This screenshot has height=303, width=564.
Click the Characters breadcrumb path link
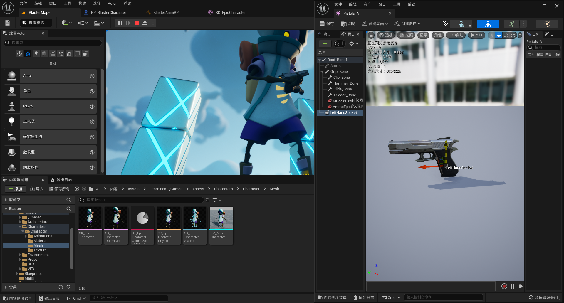[x=223, y=189]
